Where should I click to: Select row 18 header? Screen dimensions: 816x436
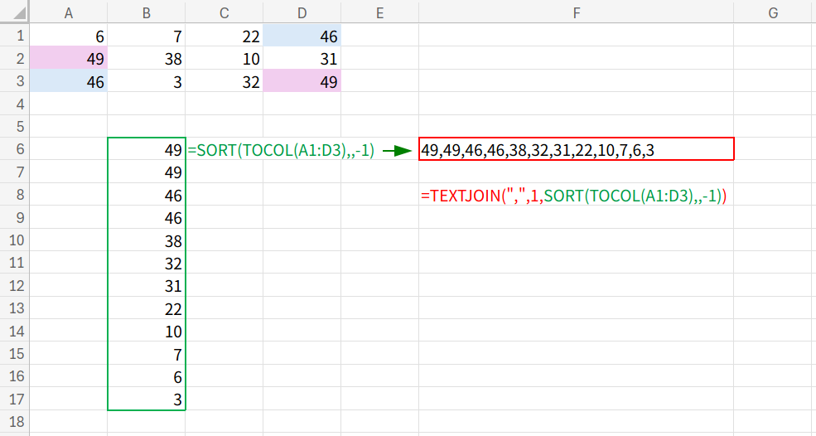[x=14, y=421]
